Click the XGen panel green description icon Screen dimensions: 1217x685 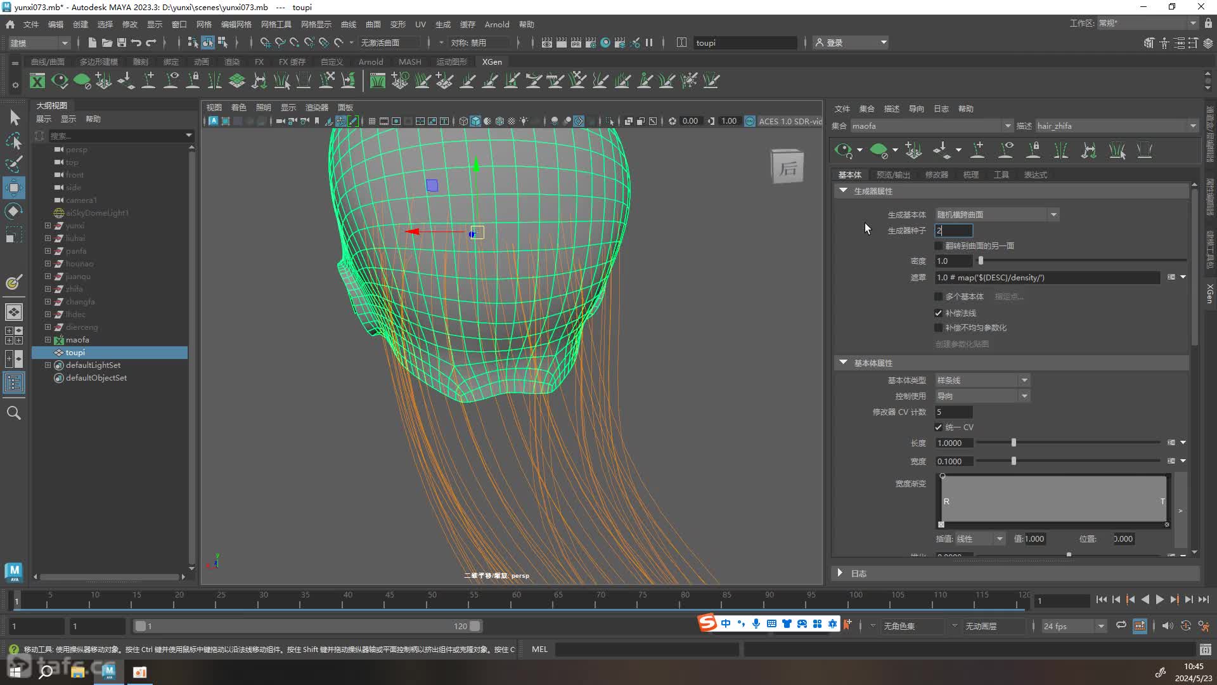click(879, 150)
